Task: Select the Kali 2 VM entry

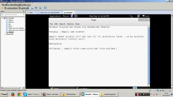Action: click(10, 26)
